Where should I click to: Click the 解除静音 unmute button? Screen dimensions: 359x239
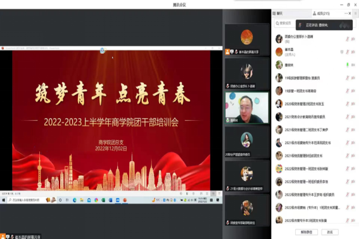point(306,232)
